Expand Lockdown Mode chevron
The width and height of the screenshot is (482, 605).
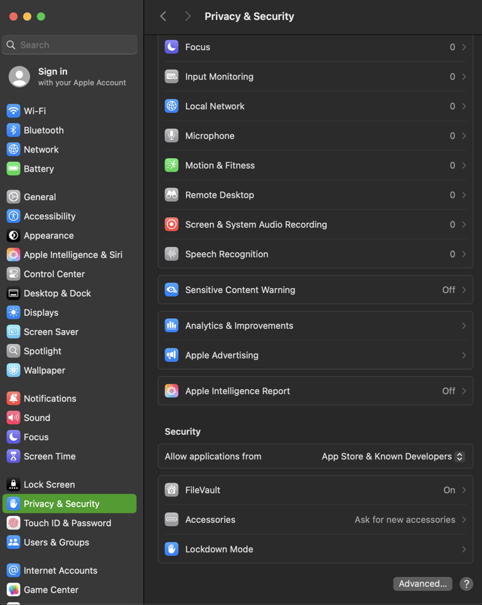click(x=464, y=549)
